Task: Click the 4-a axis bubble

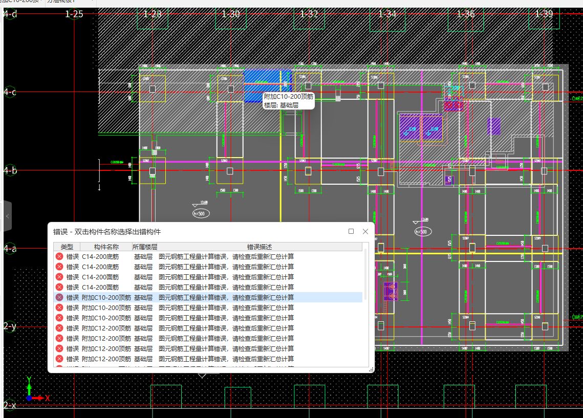Action: 10,249
